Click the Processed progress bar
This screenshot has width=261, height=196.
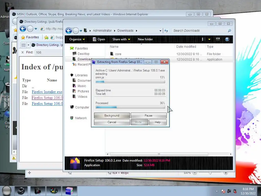click(130, 107)
